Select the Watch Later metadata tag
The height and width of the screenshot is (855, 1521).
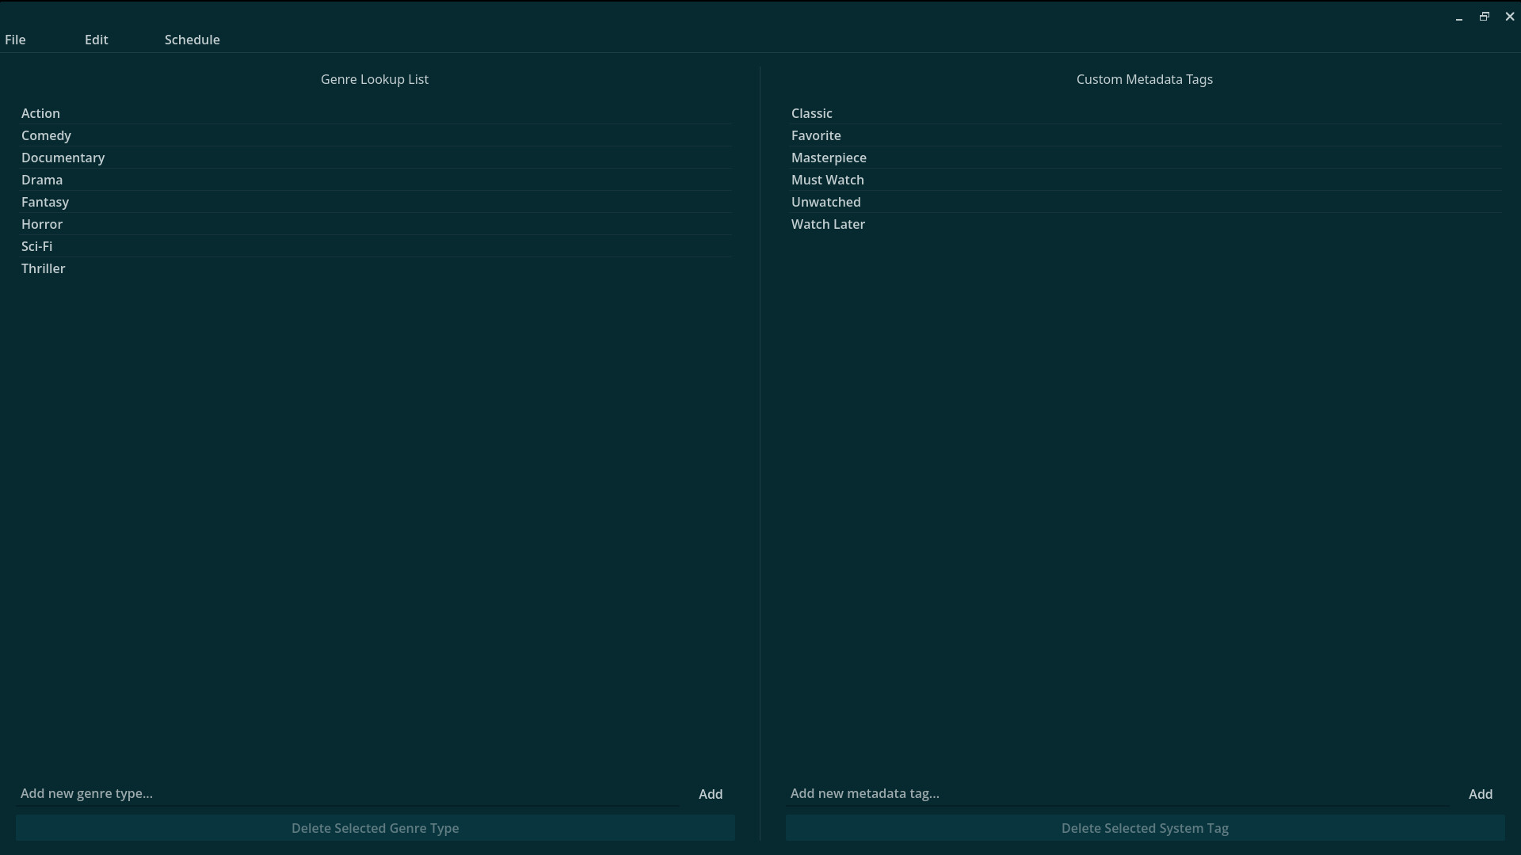(x=1145, y=224)
